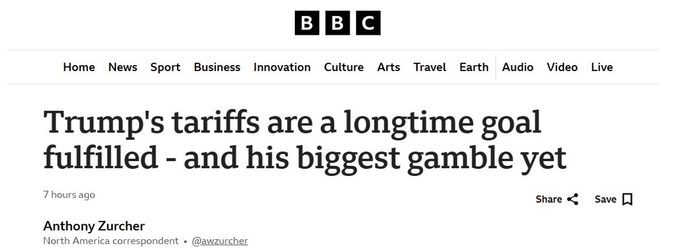Image resolution: width=692 pixels, height=250 pixels.
Task: Open the Culture section
Action: coord(343,67)
